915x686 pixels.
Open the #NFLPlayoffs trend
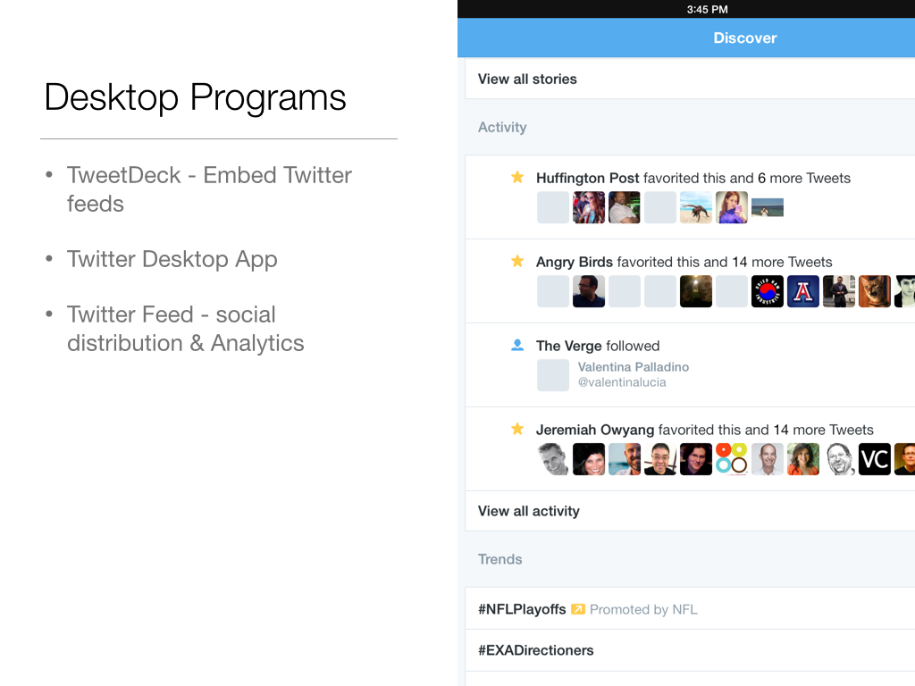522,609
